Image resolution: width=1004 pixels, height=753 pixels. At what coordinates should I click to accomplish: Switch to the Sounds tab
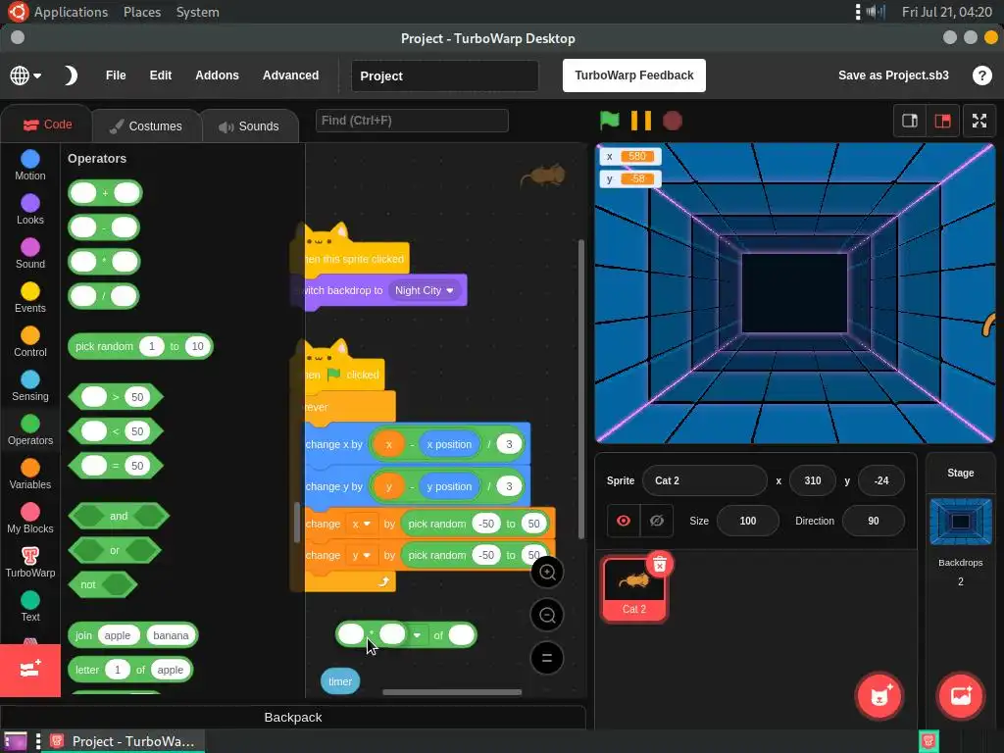tap(250, 126)
